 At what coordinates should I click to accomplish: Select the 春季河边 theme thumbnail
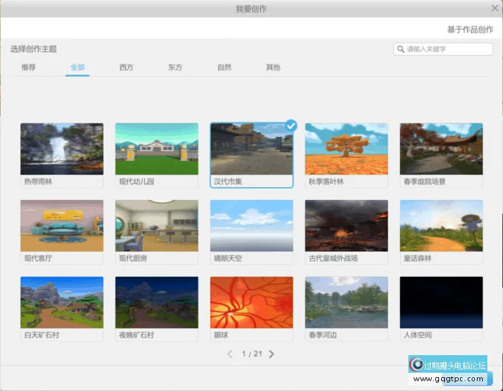tap(346, 302)
